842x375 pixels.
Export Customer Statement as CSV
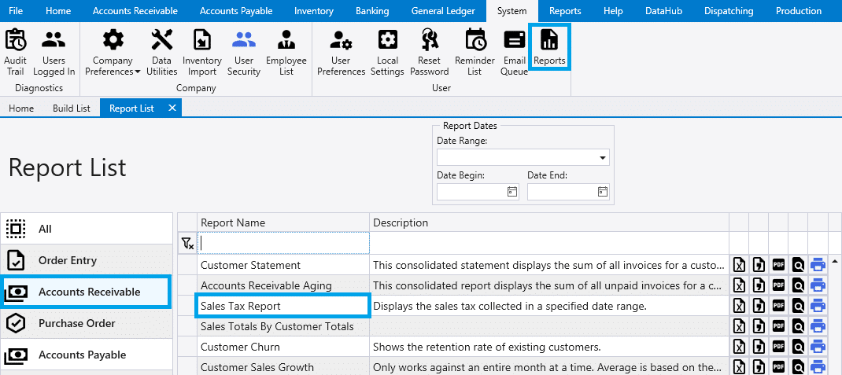(759, 265)
